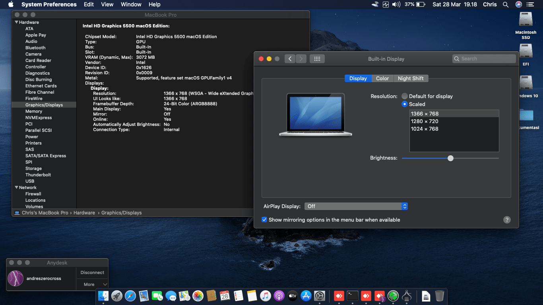Collapse the Hardware tree section
543x305 pixels.
(17, 22)
